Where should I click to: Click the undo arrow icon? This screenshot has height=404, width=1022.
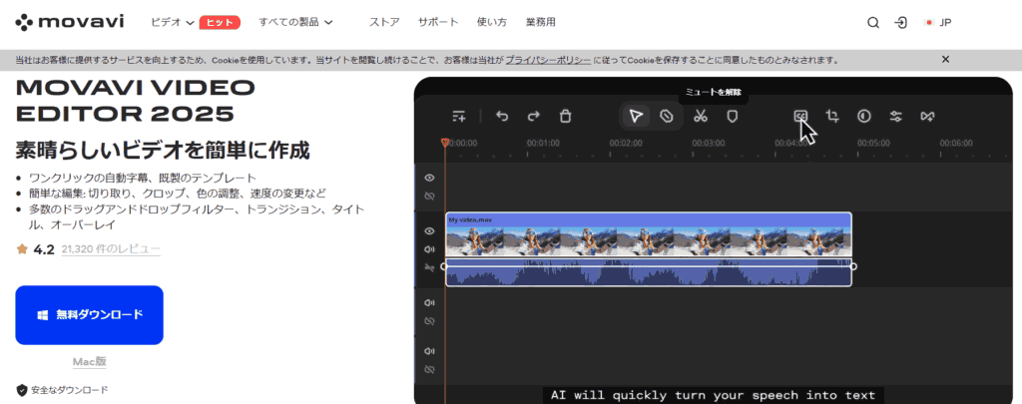pyautogui.click(x=502, y=116)
